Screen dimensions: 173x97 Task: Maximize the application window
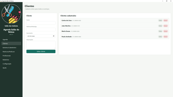[167, 1]
